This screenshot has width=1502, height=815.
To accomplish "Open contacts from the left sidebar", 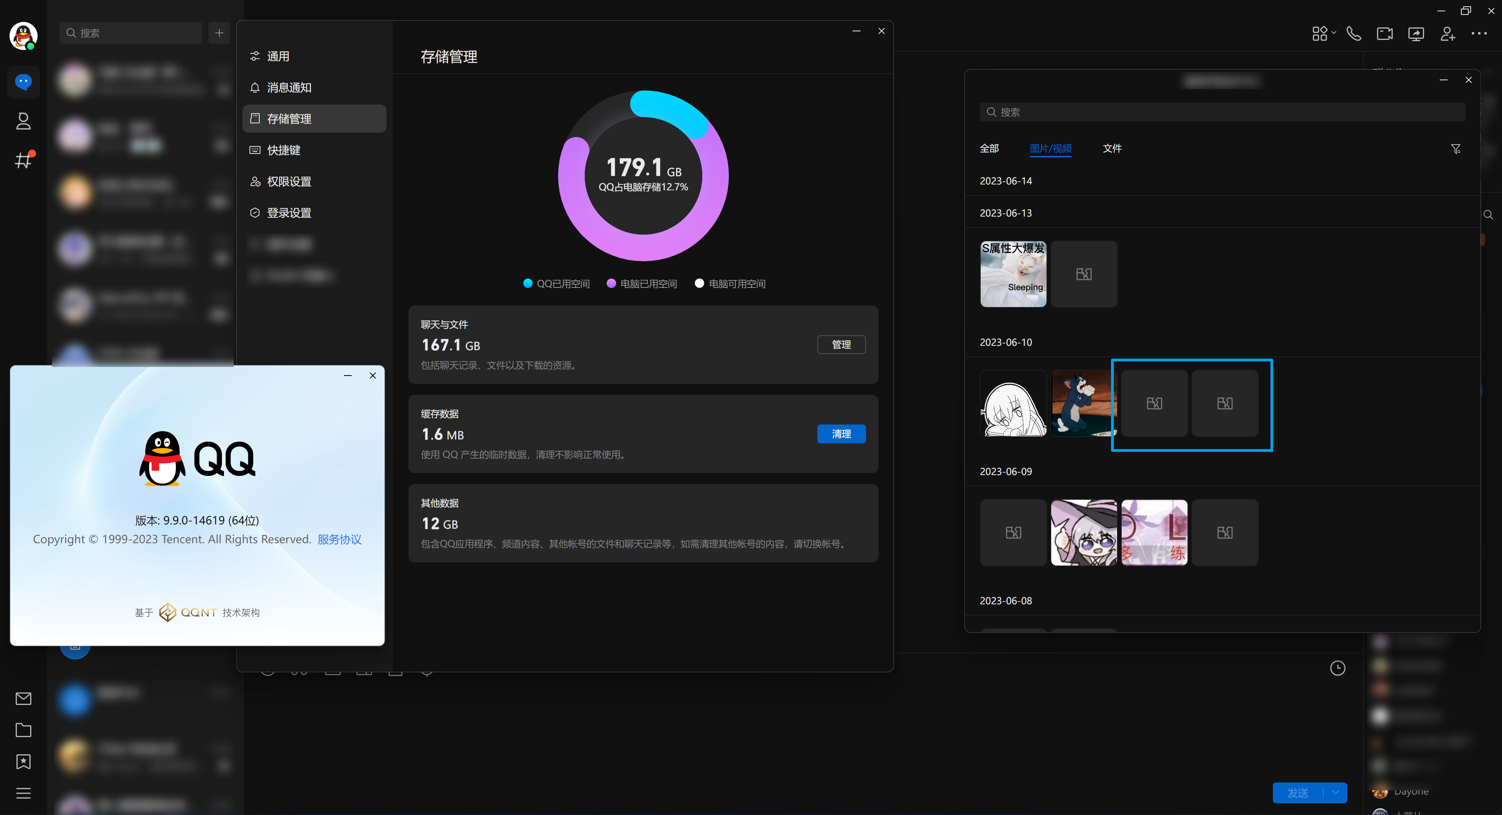I will click(23, 121).
